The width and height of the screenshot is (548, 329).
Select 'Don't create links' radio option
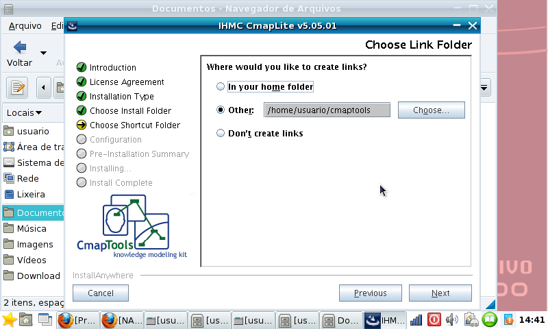pyautogui.click(x=220, y=133)
